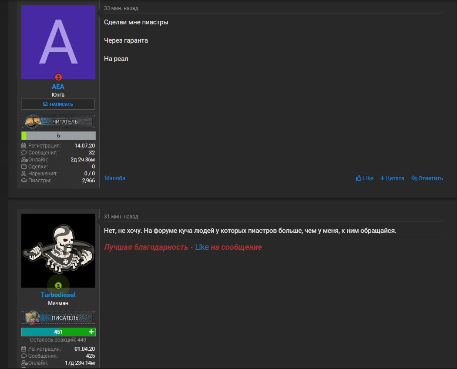457x369 pixels.
Task: Click the Turbodiesel username link
Action: click(58, 295)
